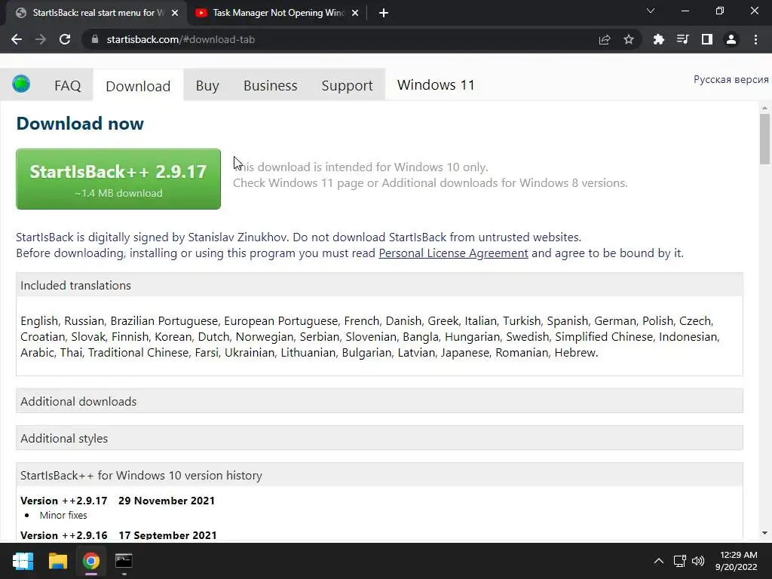Click the padlock site info icon
772x579 pixels.
tap(95, 39)
